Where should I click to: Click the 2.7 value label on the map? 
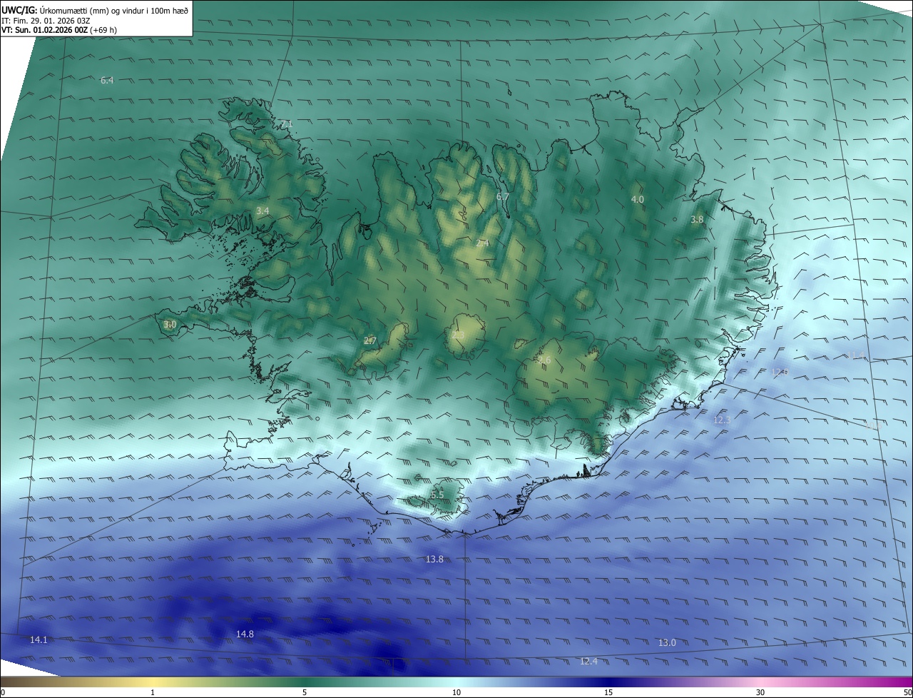click(369, 341)
